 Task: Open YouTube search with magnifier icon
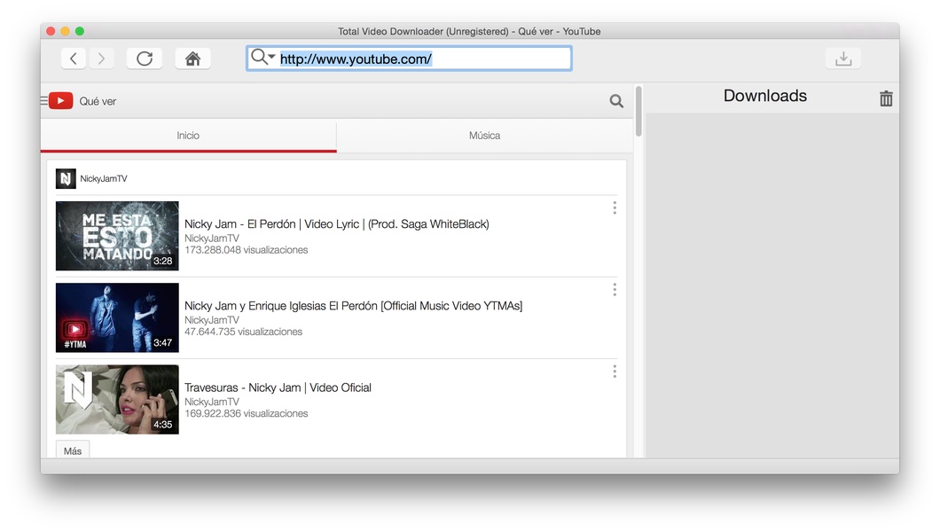click(x=616, y=101)
